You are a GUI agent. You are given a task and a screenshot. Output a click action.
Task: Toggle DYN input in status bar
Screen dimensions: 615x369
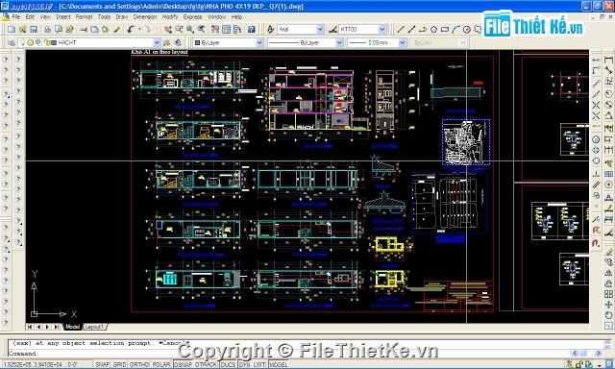[244, 365]
